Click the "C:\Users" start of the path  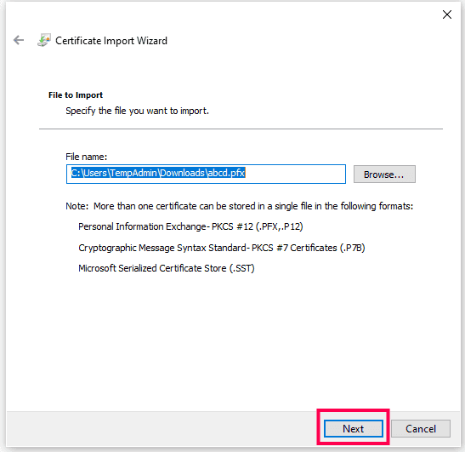(x=88, y=173)
